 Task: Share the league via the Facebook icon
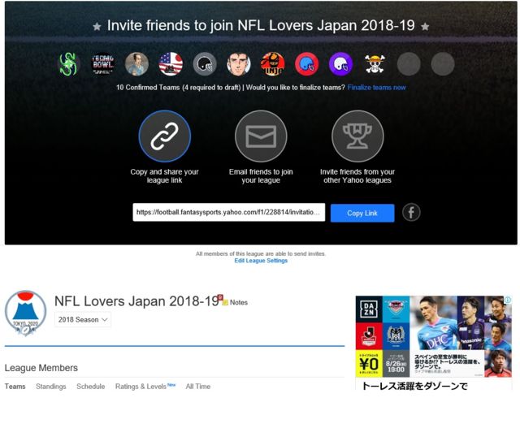point(412,213)
